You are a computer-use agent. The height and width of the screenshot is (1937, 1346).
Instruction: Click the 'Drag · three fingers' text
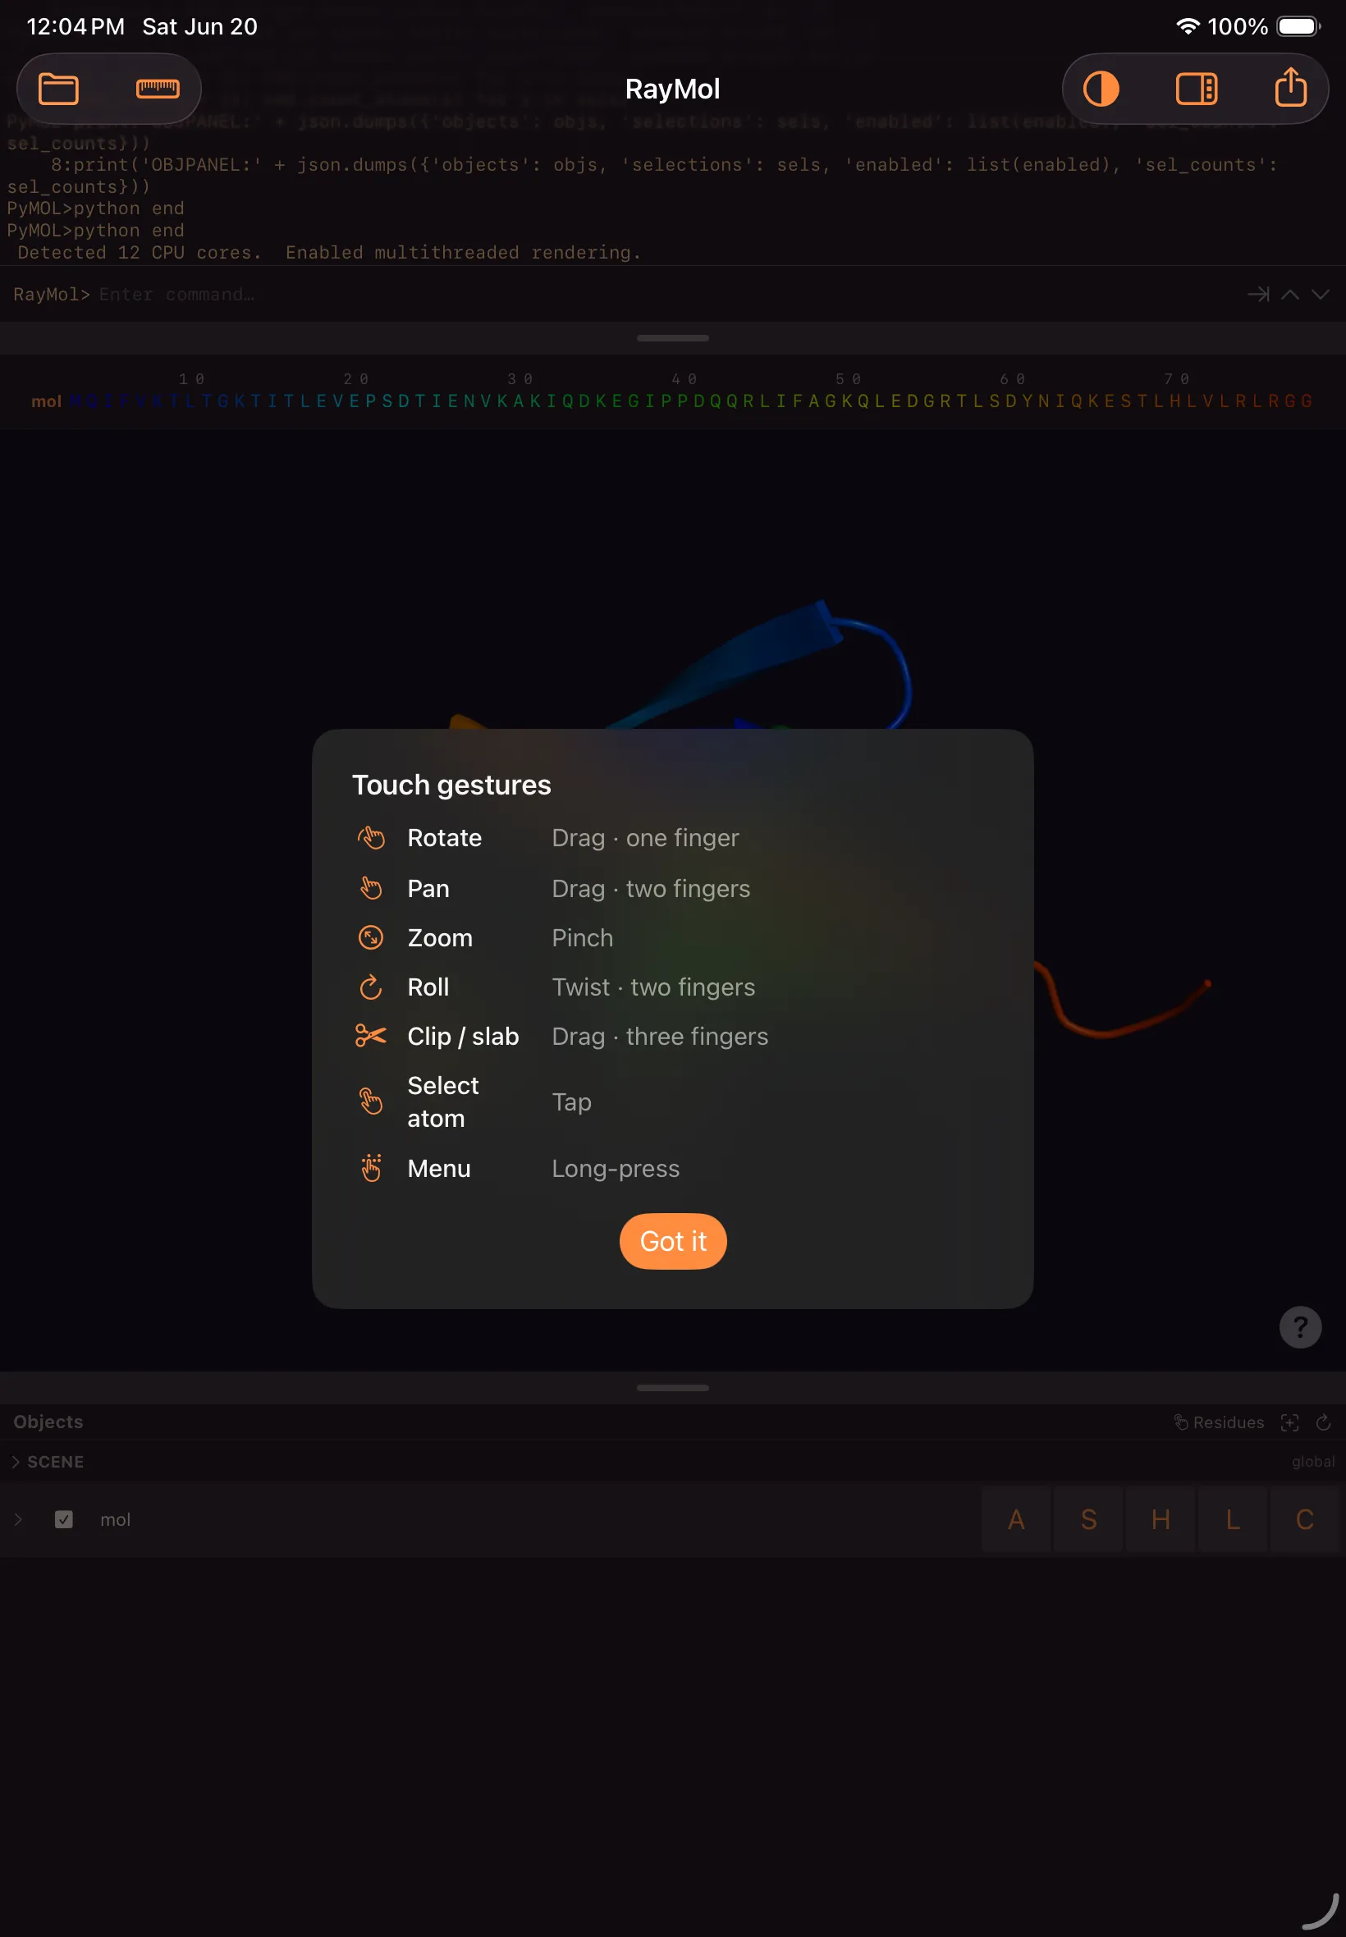click(660, 1036)
